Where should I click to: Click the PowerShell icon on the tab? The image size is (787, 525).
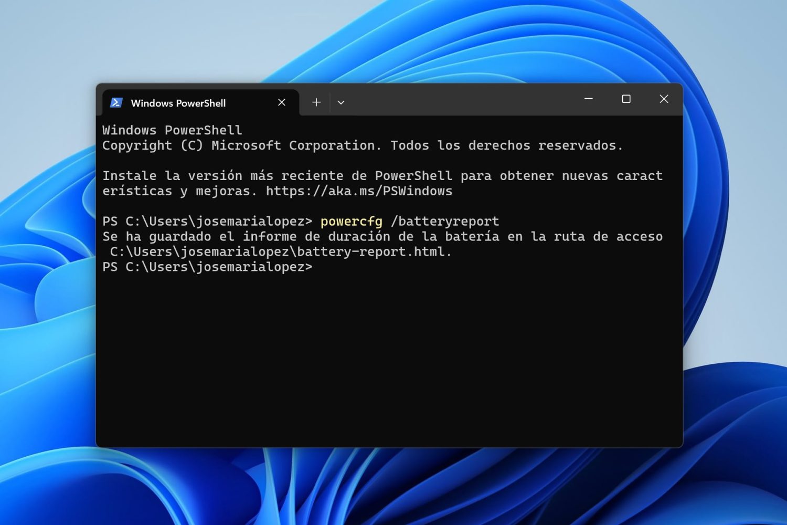pyautogui.click(x=116, y=102)
